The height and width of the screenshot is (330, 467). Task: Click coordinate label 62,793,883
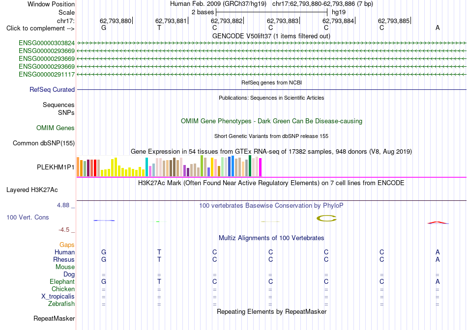[282, 21]
